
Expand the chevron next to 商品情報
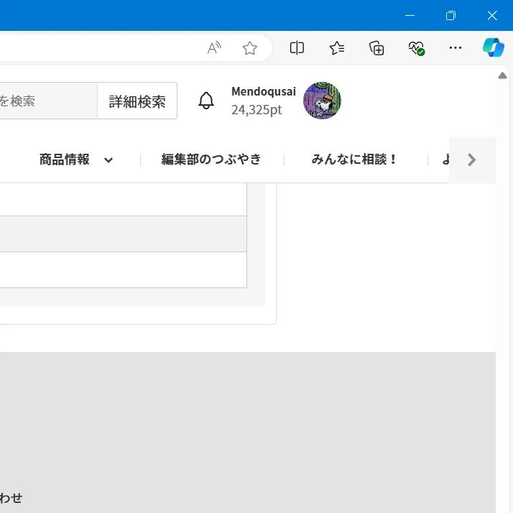(108, 160)
